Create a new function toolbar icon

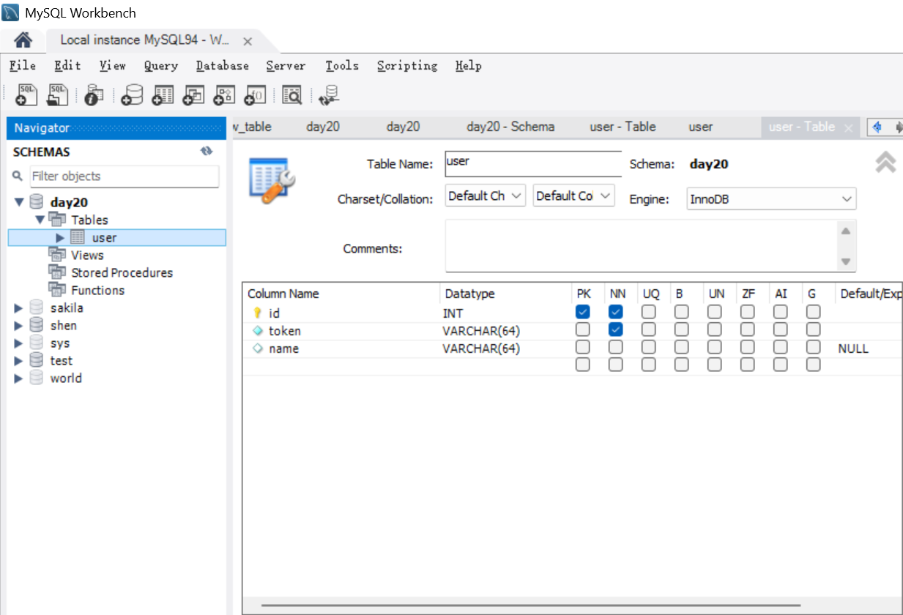click(255, 94)
